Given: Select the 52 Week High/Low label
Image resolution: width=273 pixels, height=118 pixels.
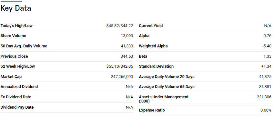Looking at the screenshot, I should point(18,66).
